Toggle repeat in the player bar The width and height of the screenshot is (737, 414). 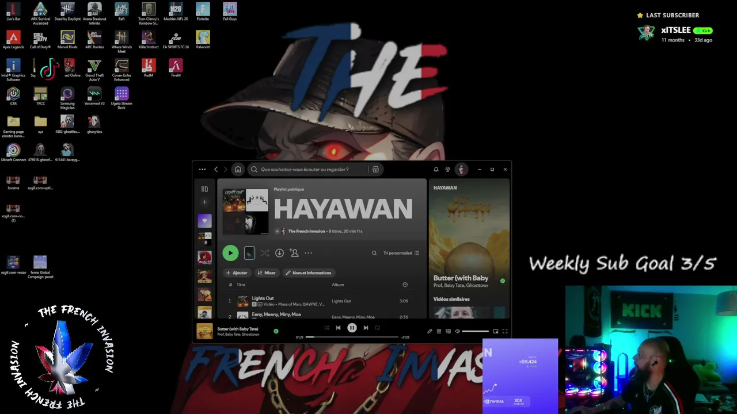(x=377, y=328)
